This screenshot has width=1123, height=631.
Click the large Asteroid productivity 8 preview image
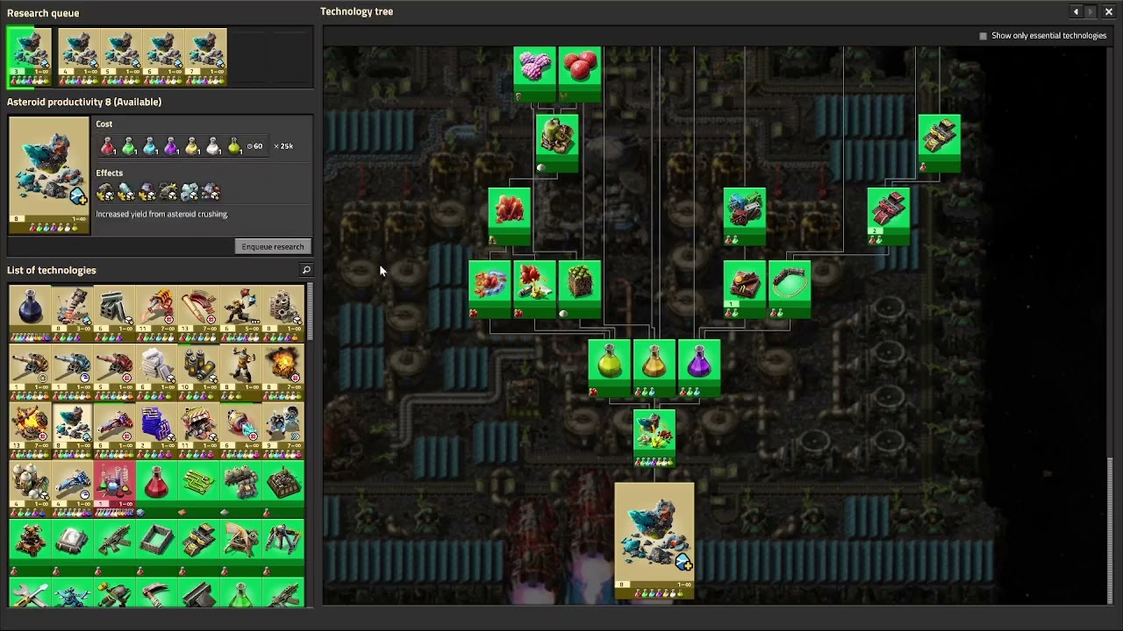tap(49, 175)
